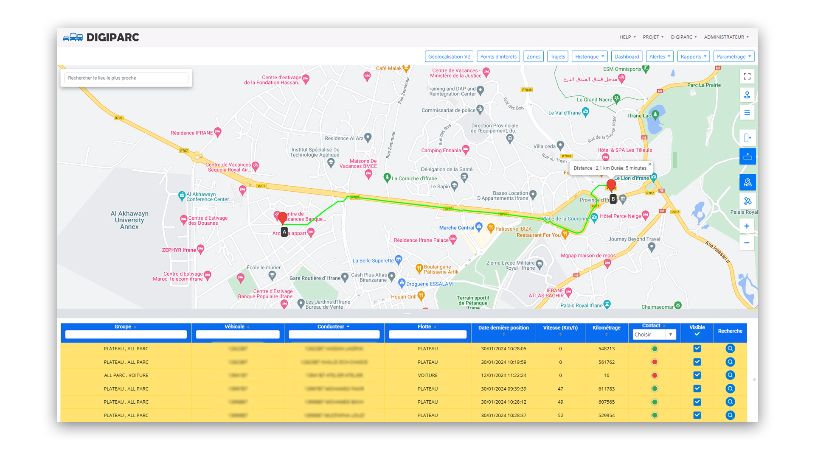Focus the Flotte filter field

point(427,335)
